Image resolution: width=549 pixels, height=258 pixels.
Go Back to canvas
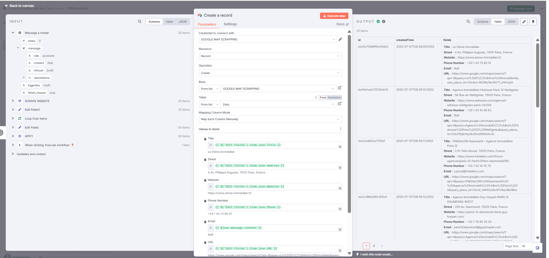[x=19, y=5]
